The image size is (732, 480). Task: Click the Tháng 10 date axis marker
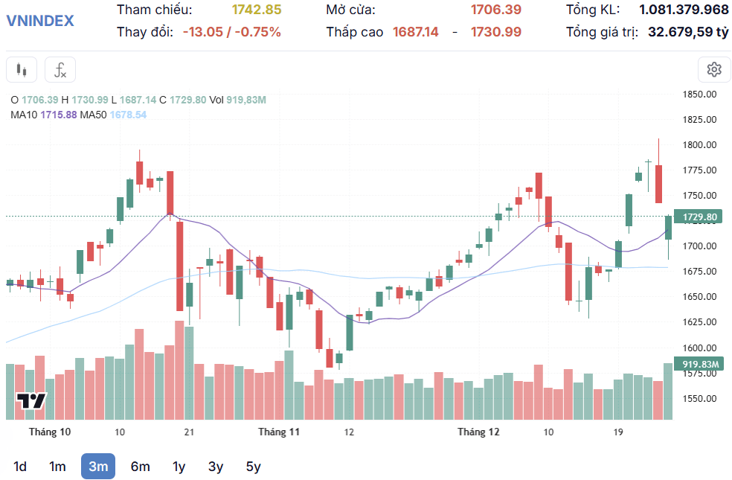click(50, 432)
